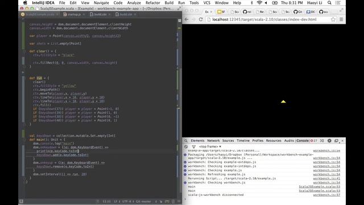364x205 pixels.
Task: Open DevTools settings gear
Action: [329, 141]
